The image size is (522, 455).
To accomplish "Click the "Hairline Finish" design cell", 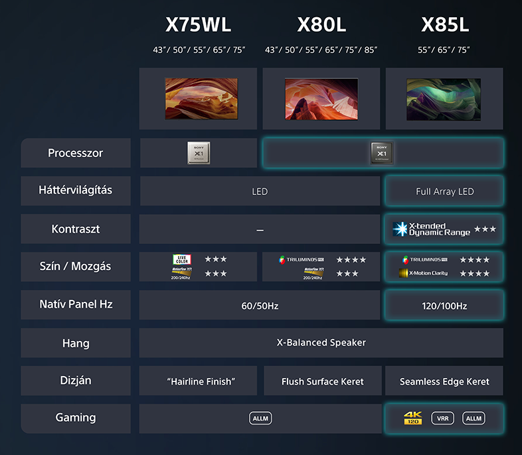I will [198, 381].
